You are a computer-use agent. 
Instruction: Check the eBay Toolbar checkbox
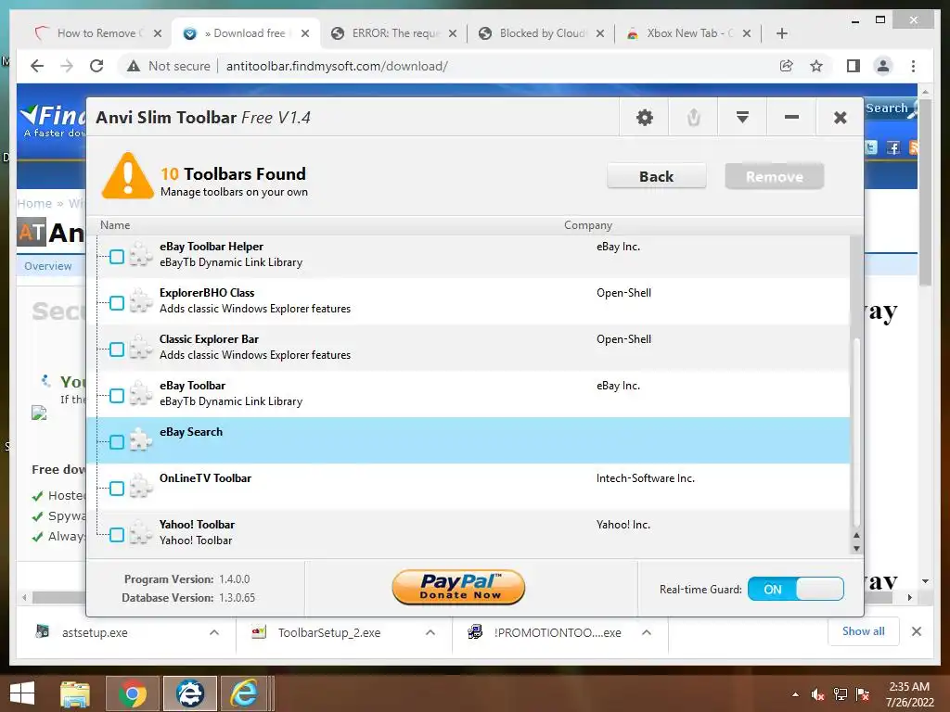click(x=117, y=396)
